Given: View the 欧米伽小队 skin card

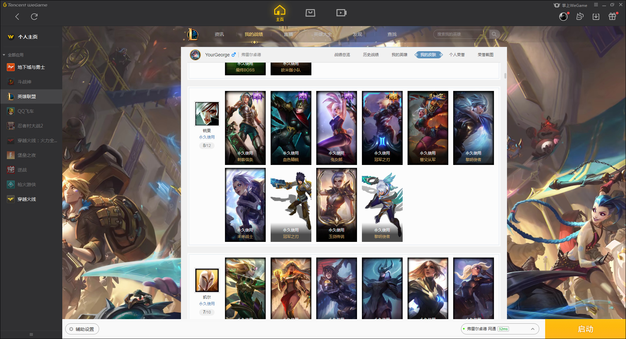Looking at the screenshot, I should click(x=291, y=69).
